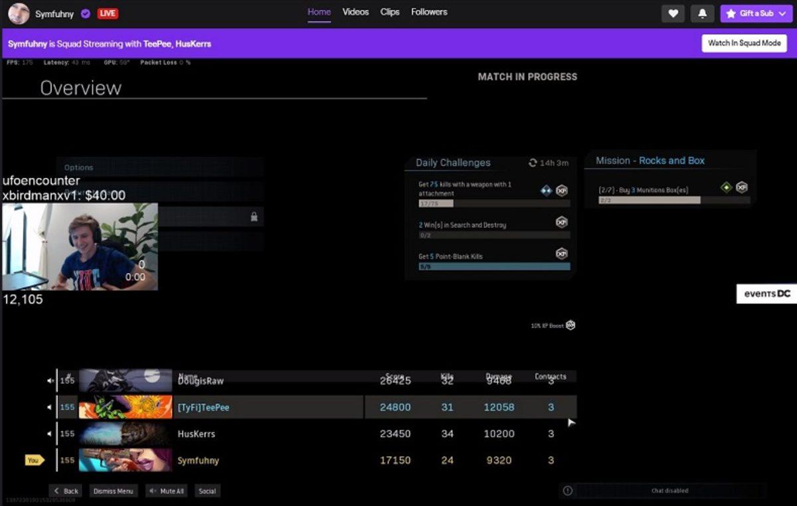The height and width of the screenshot is (506, 797).
Task: Click the Gift a Sub button
Action: click(756, 13)
